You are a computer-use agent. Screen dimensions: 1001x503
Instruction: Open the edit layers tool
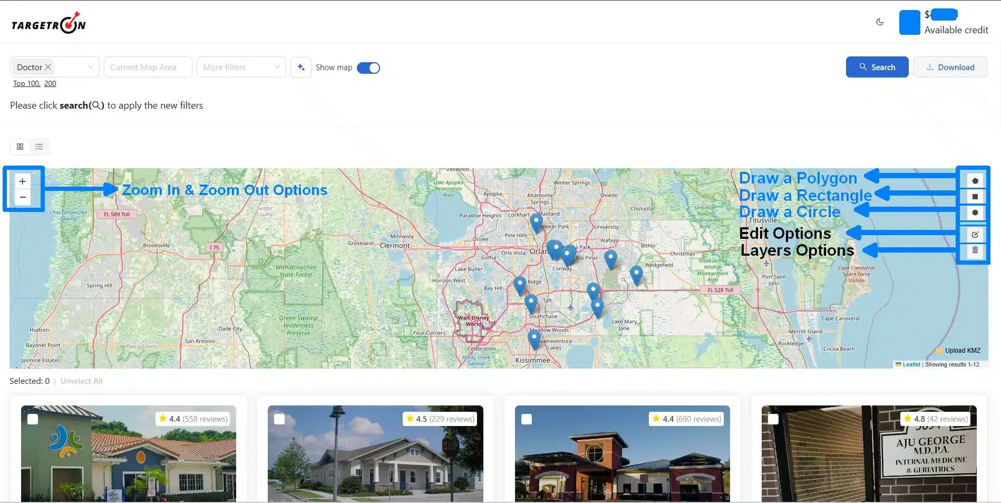[x=975, y=235]
